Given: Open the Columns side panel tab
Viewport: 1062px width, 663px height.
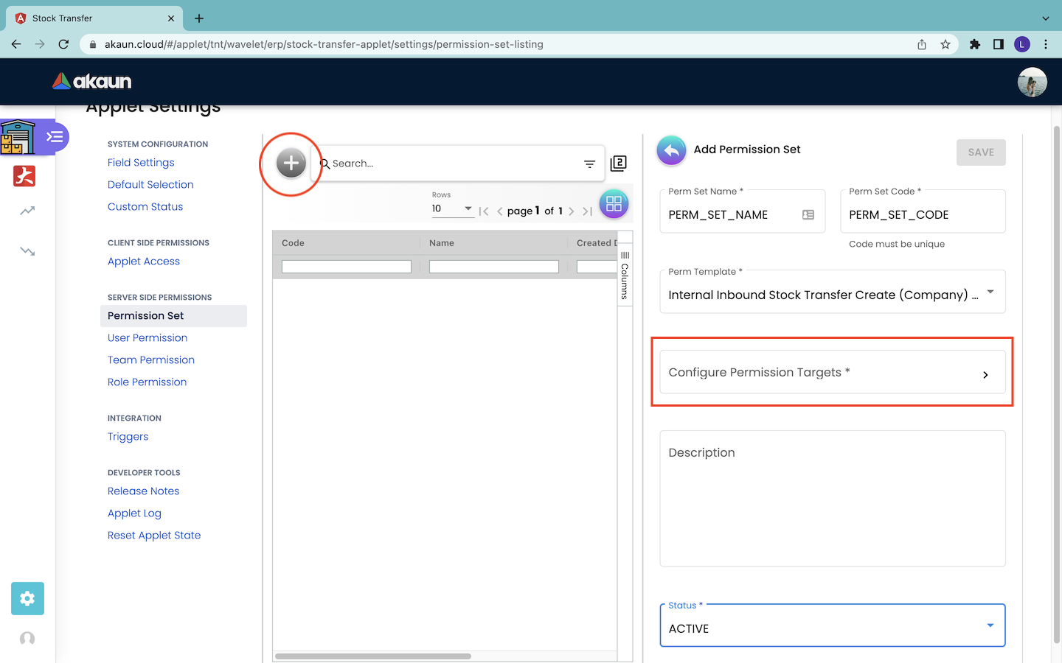Looking at the screenshot, I should (x=625, y=276).
